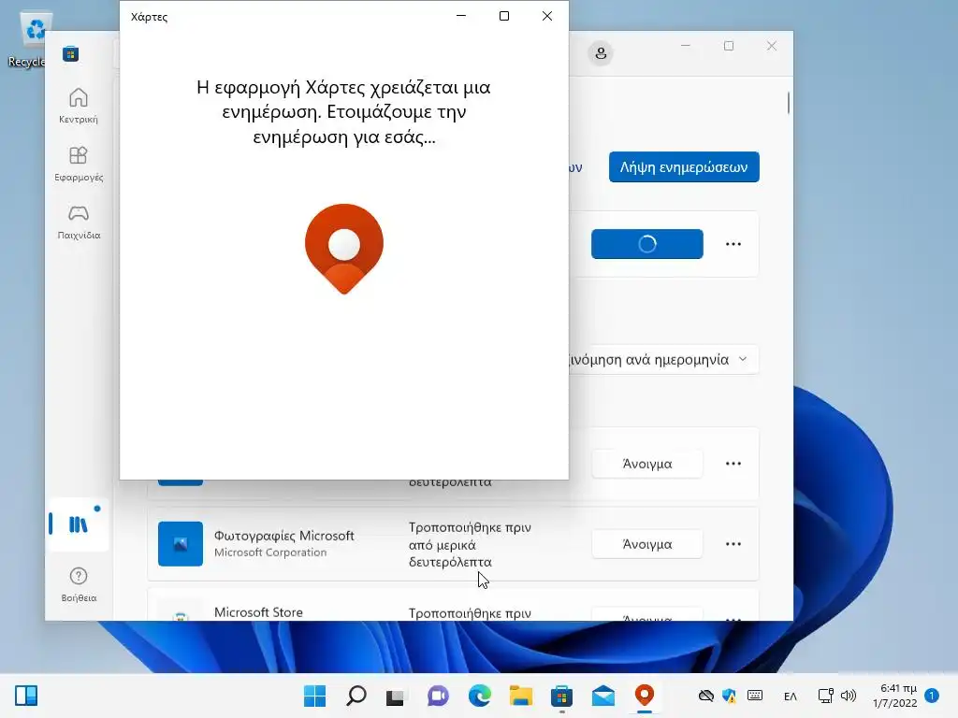
Task: Open Task View on the taskbar
Action: tap(396, 696)
